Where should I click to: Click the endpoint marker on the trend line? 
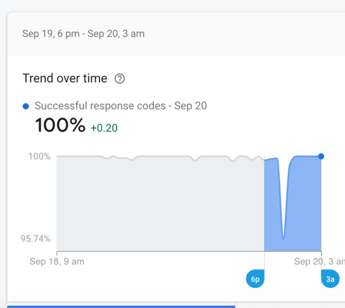(321, 156)
